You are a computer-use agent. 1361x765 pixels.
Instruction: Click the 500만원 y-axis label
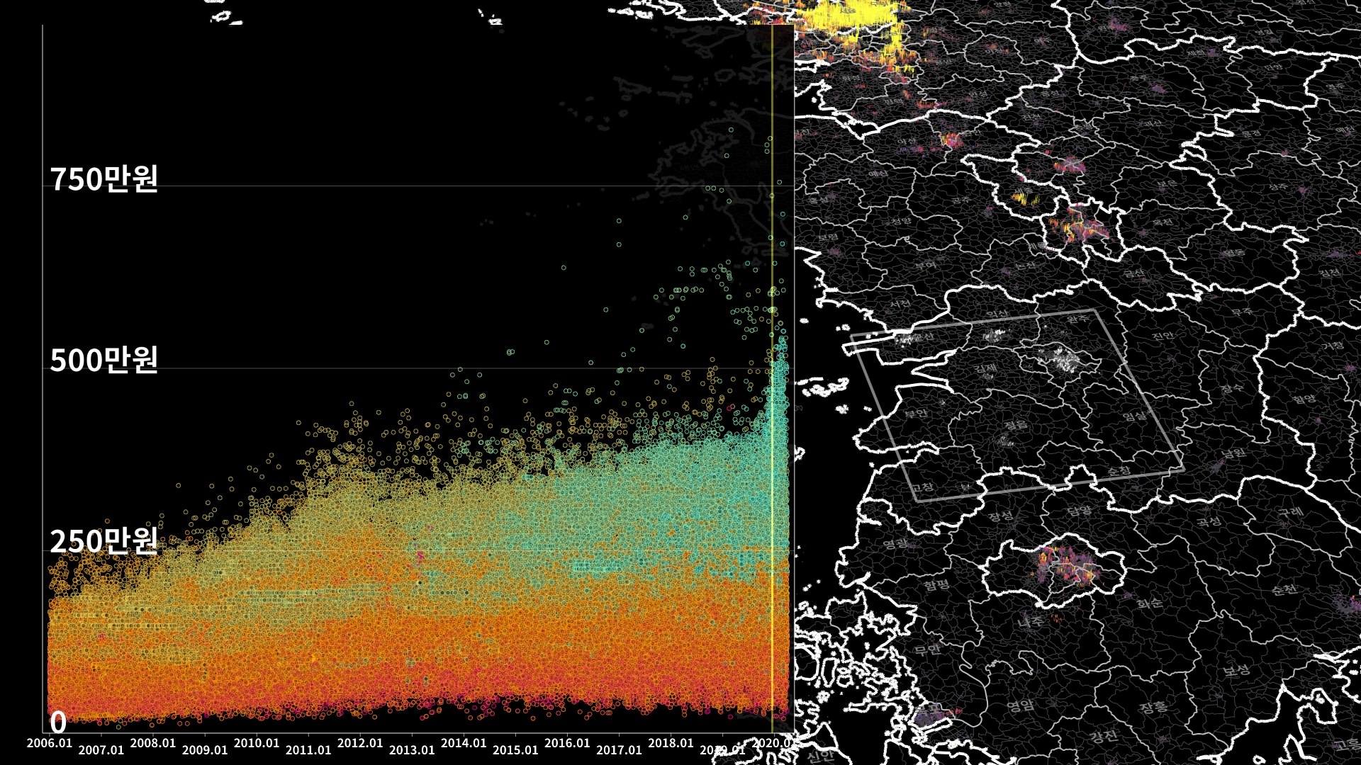click(103, 360)
